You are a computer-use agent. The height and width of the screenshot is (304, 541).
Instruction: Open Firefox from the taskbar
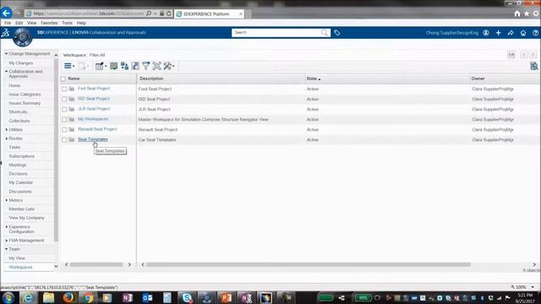click(x=68, y=297)
